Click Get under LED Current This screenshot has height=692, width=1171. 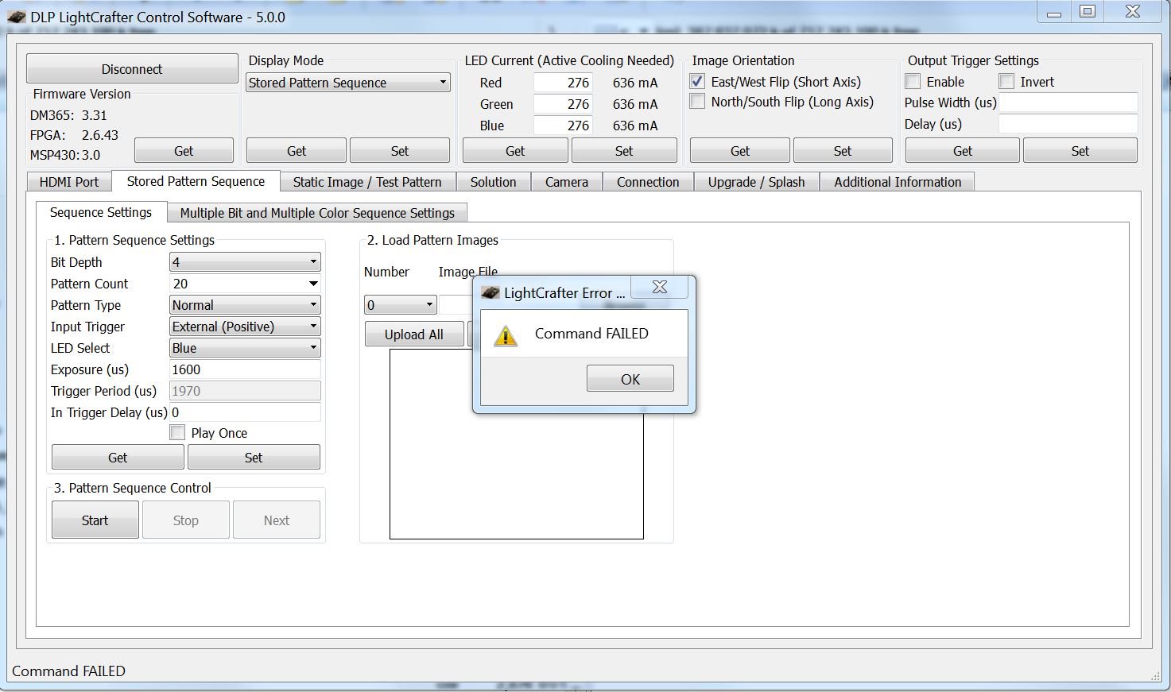coord(515,151)
